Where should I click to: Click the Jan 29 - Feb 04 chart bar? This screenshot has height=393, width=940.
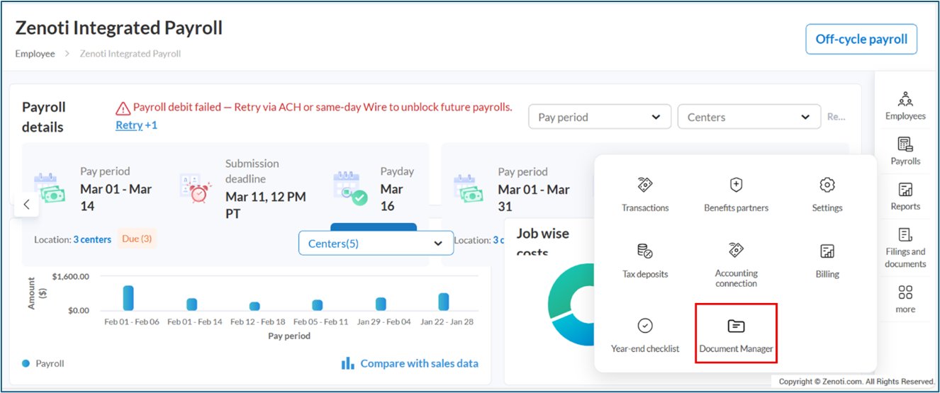pos(381,304)
